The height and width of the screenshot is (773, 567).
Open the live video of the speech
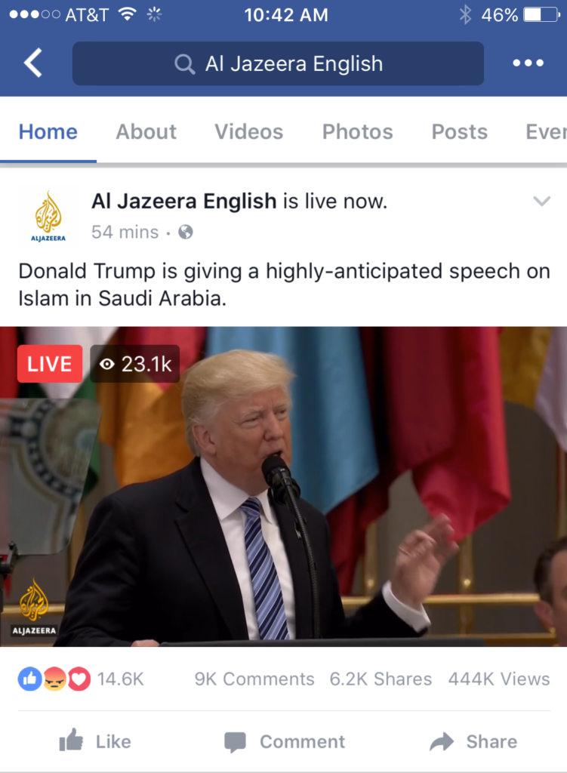tap(284, 487)
